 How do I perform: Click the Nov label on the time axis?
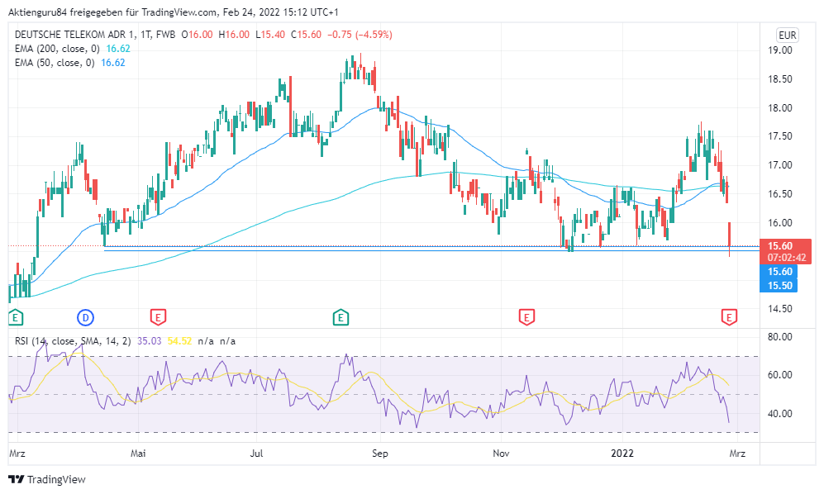click(x=501, y=453)
